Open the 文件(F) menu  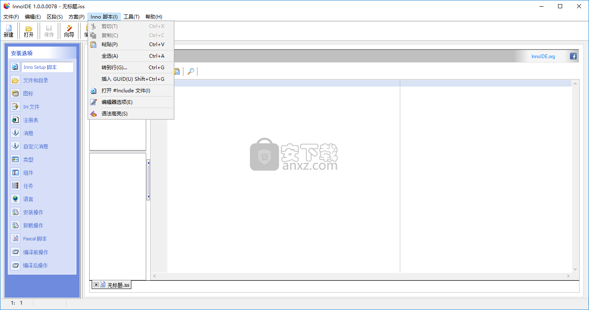11,17
